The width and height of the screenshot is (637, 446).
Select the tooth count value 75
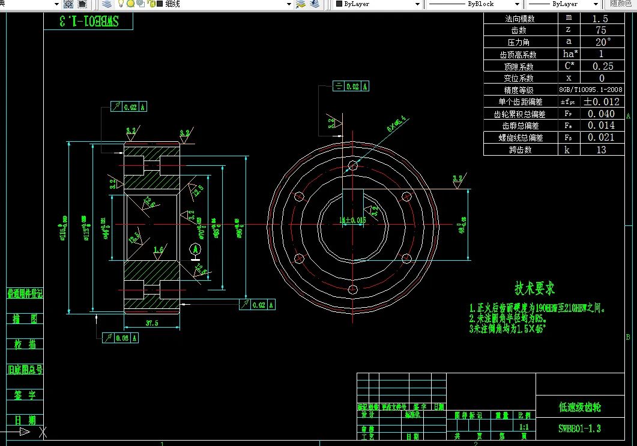point(601,31)
